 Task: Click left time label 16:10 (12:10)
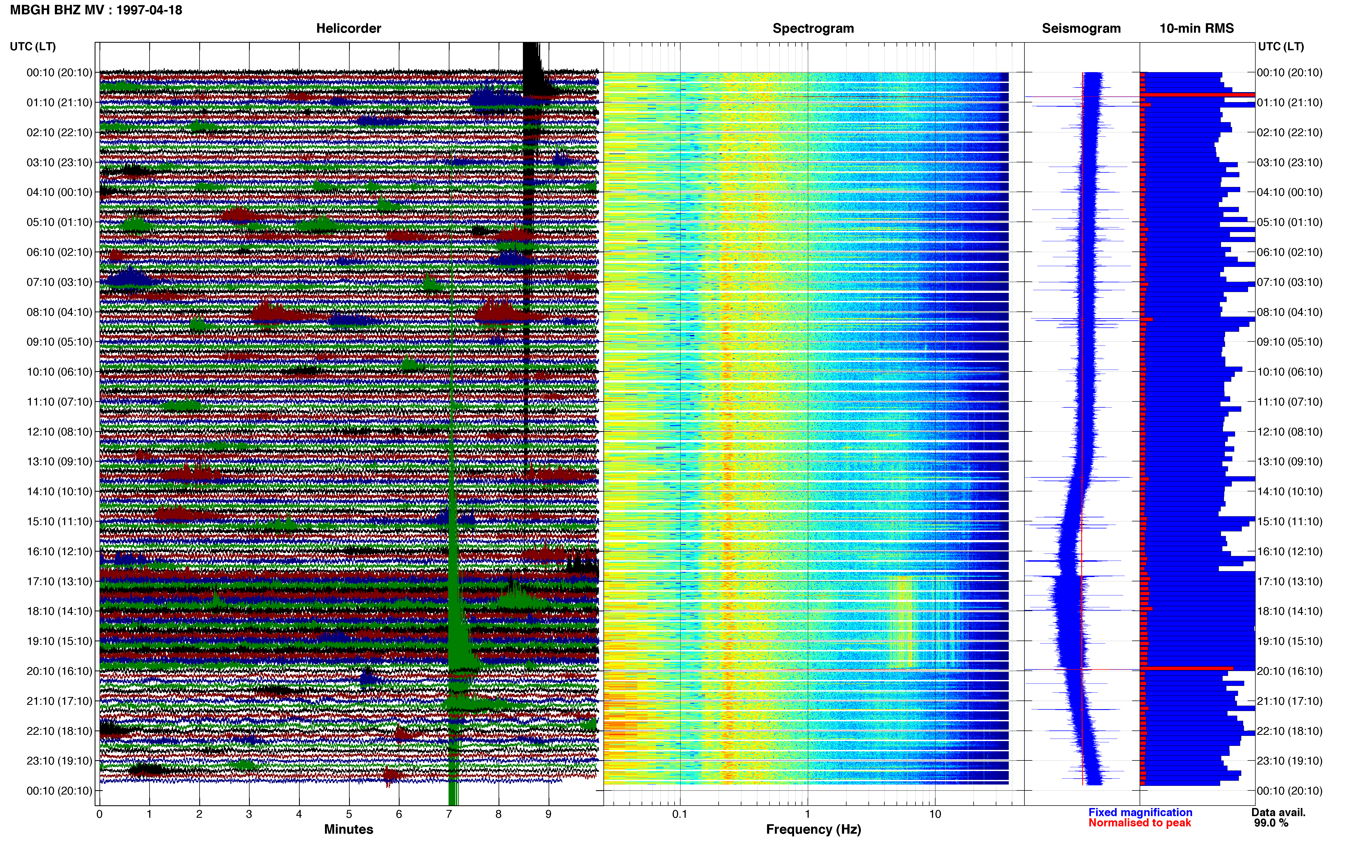(x=59, y=551)
